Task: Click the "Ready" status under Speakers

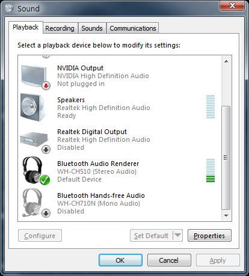Action: [67, 115]
